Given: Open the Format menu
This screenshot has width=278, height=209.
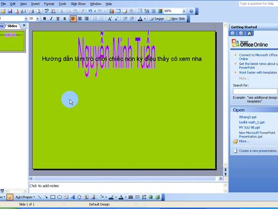Looking at the screenshot, I should coord(49,4).
